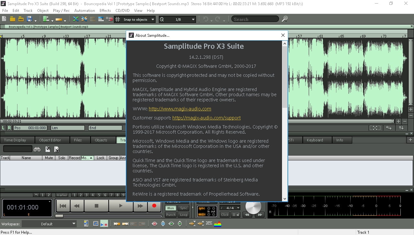The width and height of the screenshot is (414, 235).
Task: Click the orange object toolbar icon
Action: (x=58, y=19)
